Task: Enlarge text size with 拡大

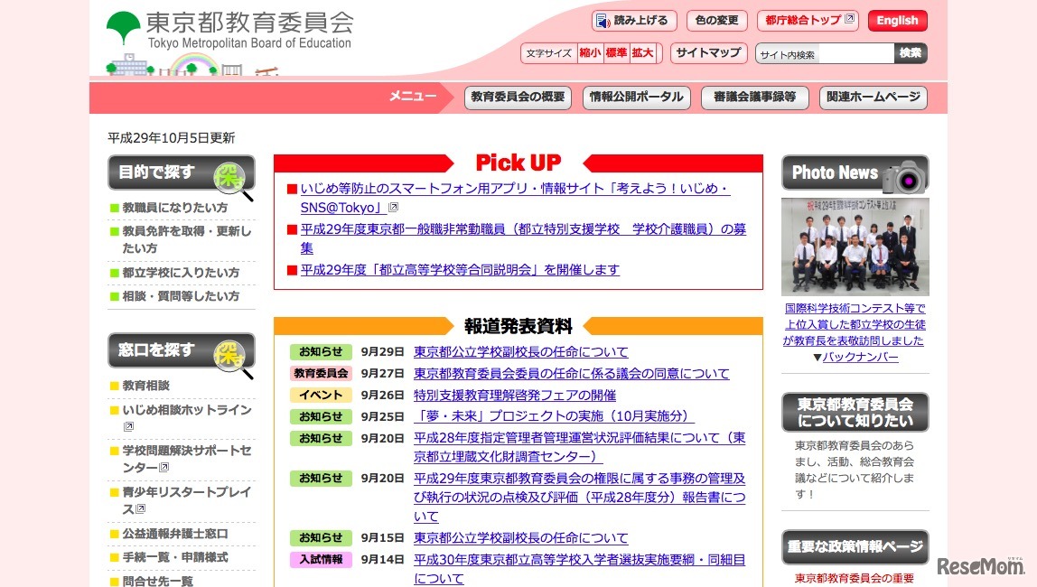Action: [x=641, y=53]
